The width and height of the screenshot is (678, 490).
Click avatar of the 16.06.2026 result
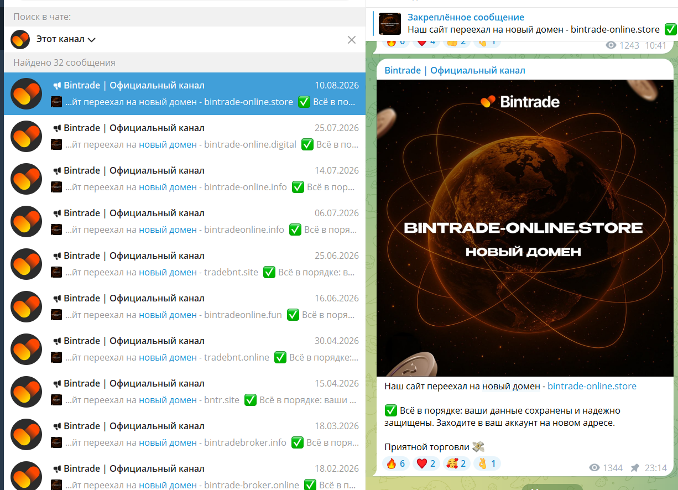pyautogui.click(x=27, y=306)
